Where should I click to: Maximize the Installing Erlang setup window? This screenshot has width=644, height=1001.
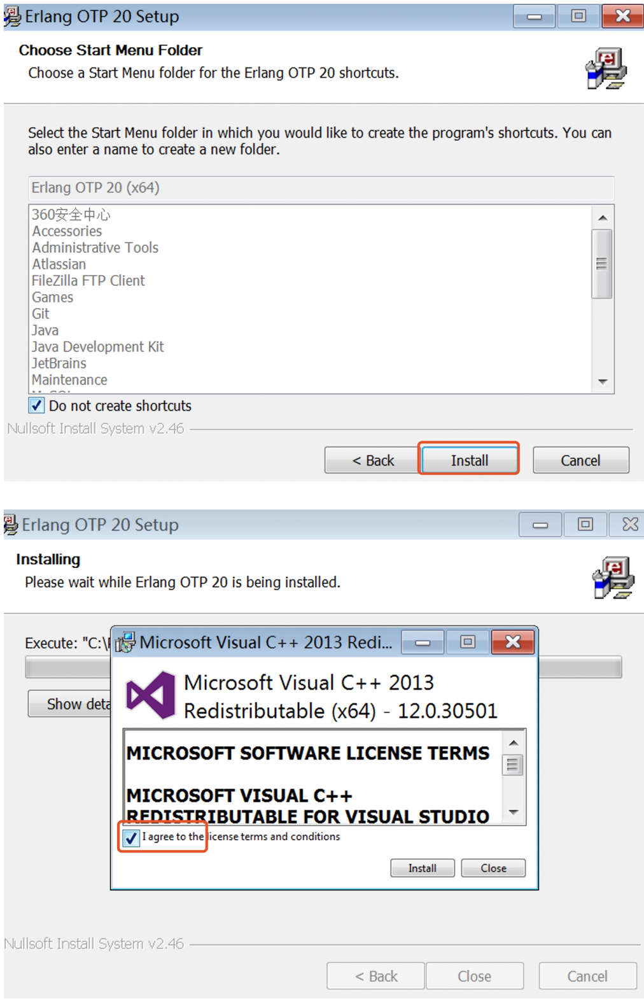[585, 524]
